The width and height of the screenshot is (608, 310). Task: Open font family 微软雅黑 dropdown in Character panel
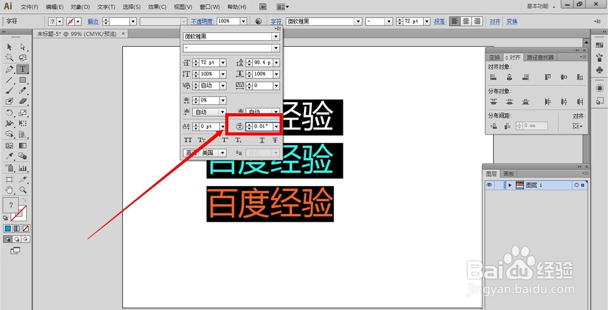tap(275, 36)
